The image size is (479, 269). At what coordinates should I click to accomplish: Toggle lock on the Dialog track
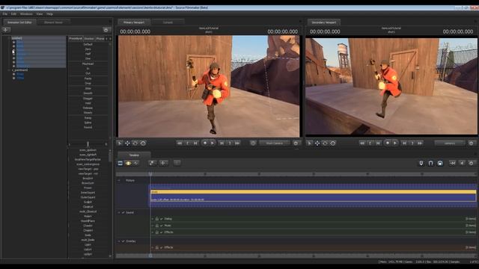click(x=157, y=219)
